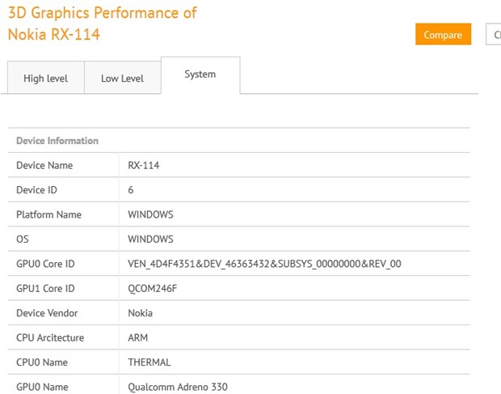
Task: Click WINDOWS value in Platform Name row
Action: pyautogui.click(x=150, y=214)
